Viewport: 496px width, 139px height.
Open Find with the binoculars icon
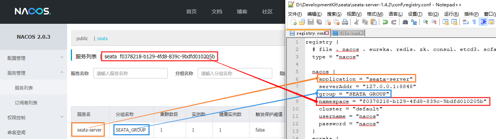405,22
